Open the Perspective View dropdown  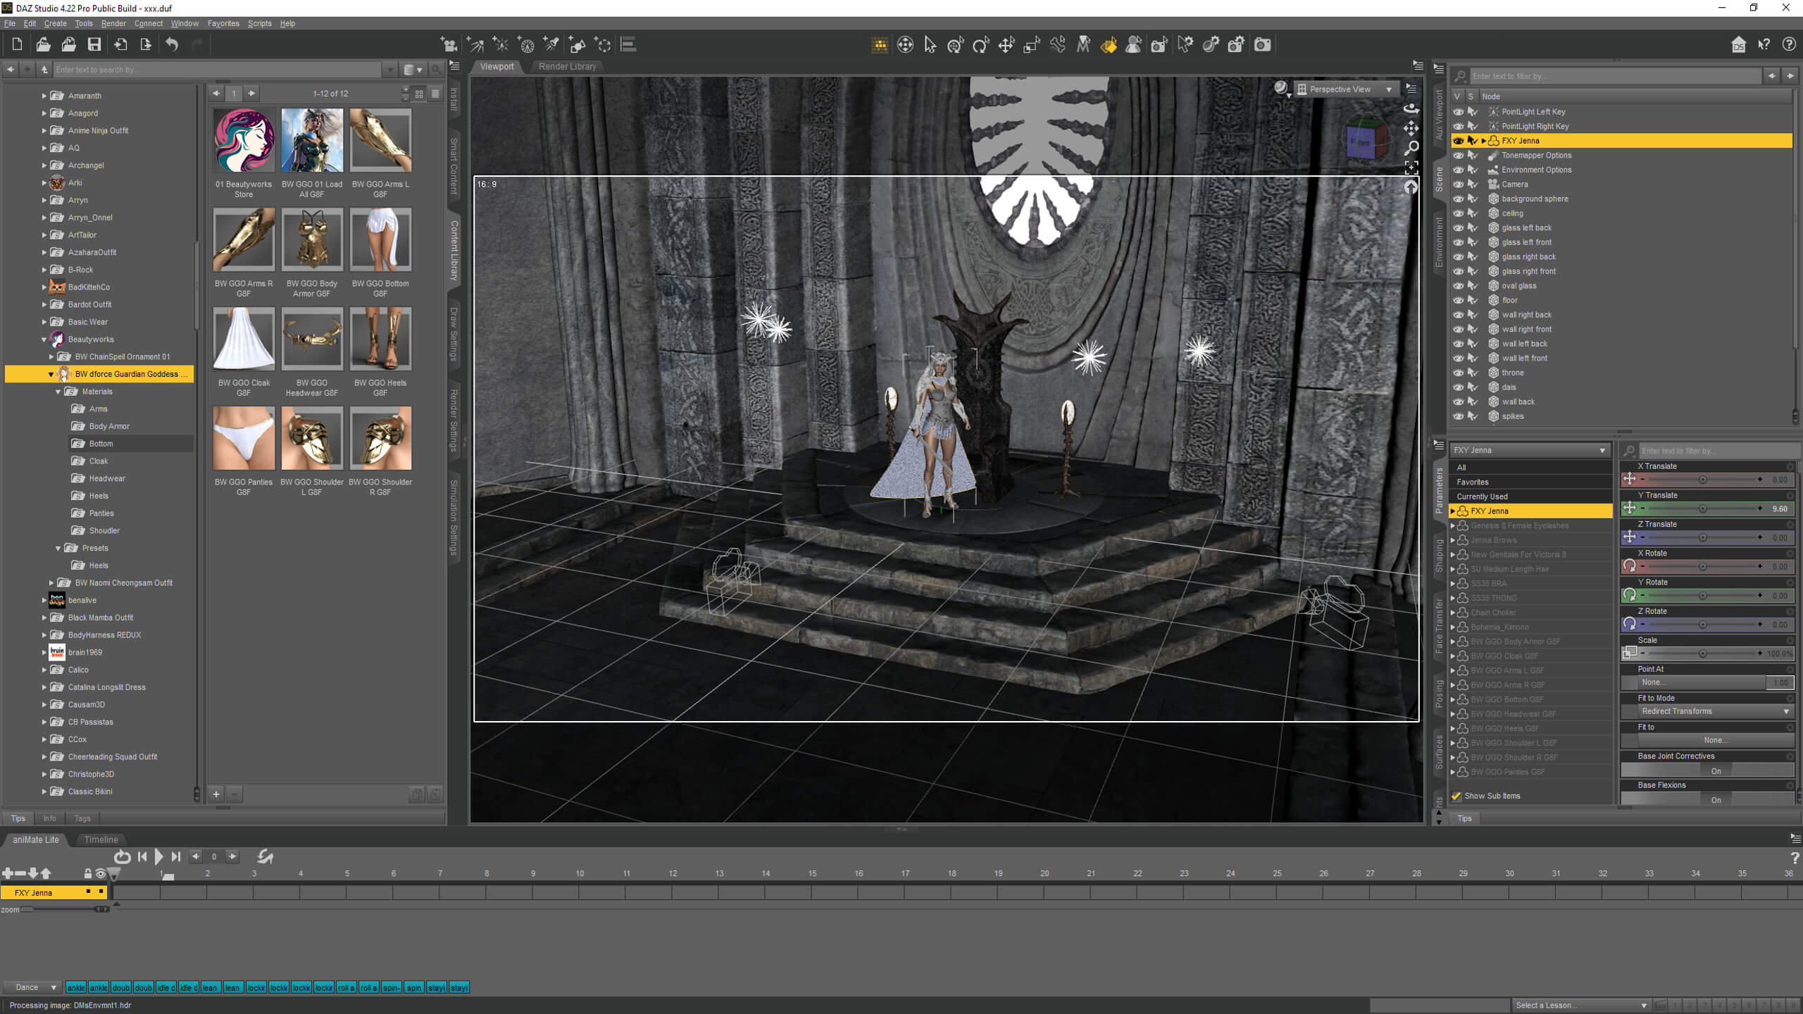(x=1345, y=89)
